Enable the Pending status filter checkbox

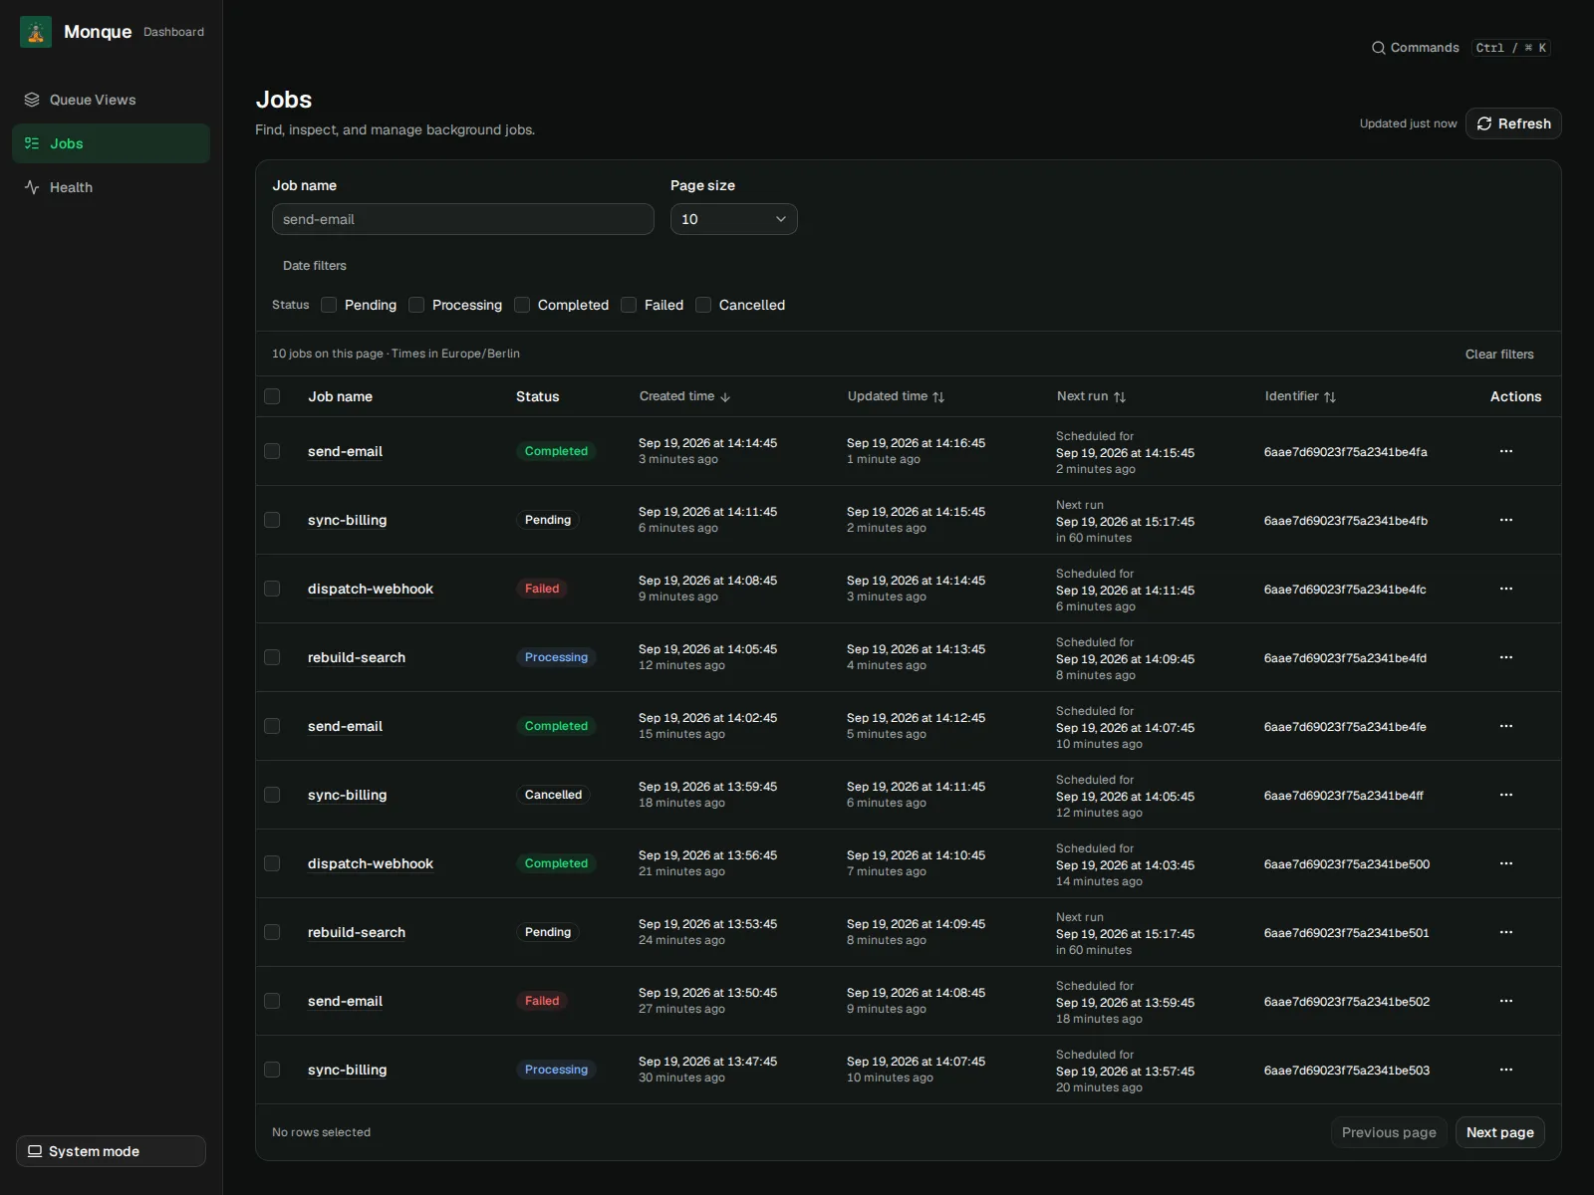tap(329, 305)
